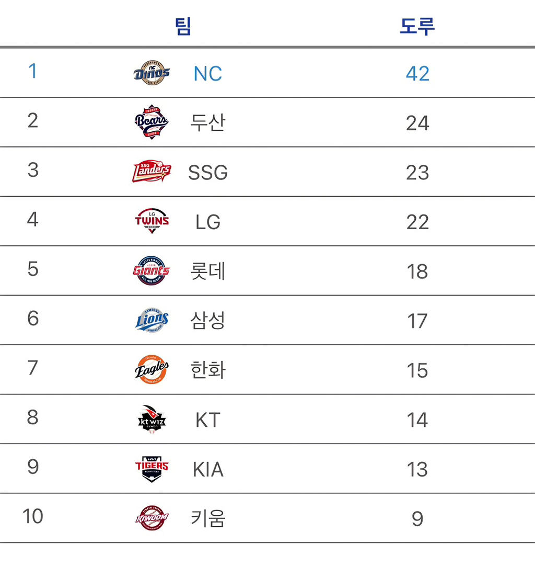Click the SSG Landers team logo
This screenshot has width=535, height=577.
(x=152, y=171)
